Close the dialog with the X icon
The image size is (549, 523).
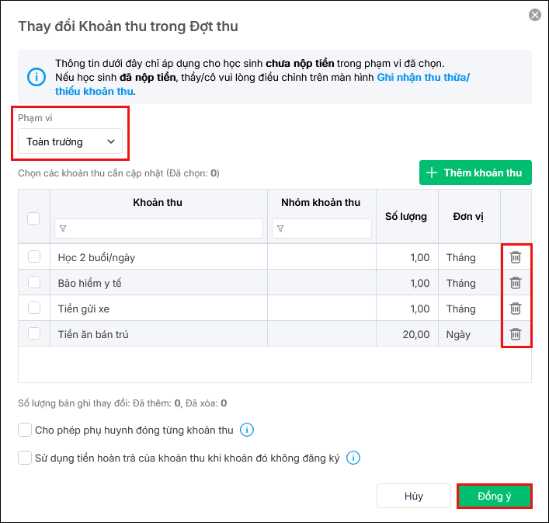(534, 15)
